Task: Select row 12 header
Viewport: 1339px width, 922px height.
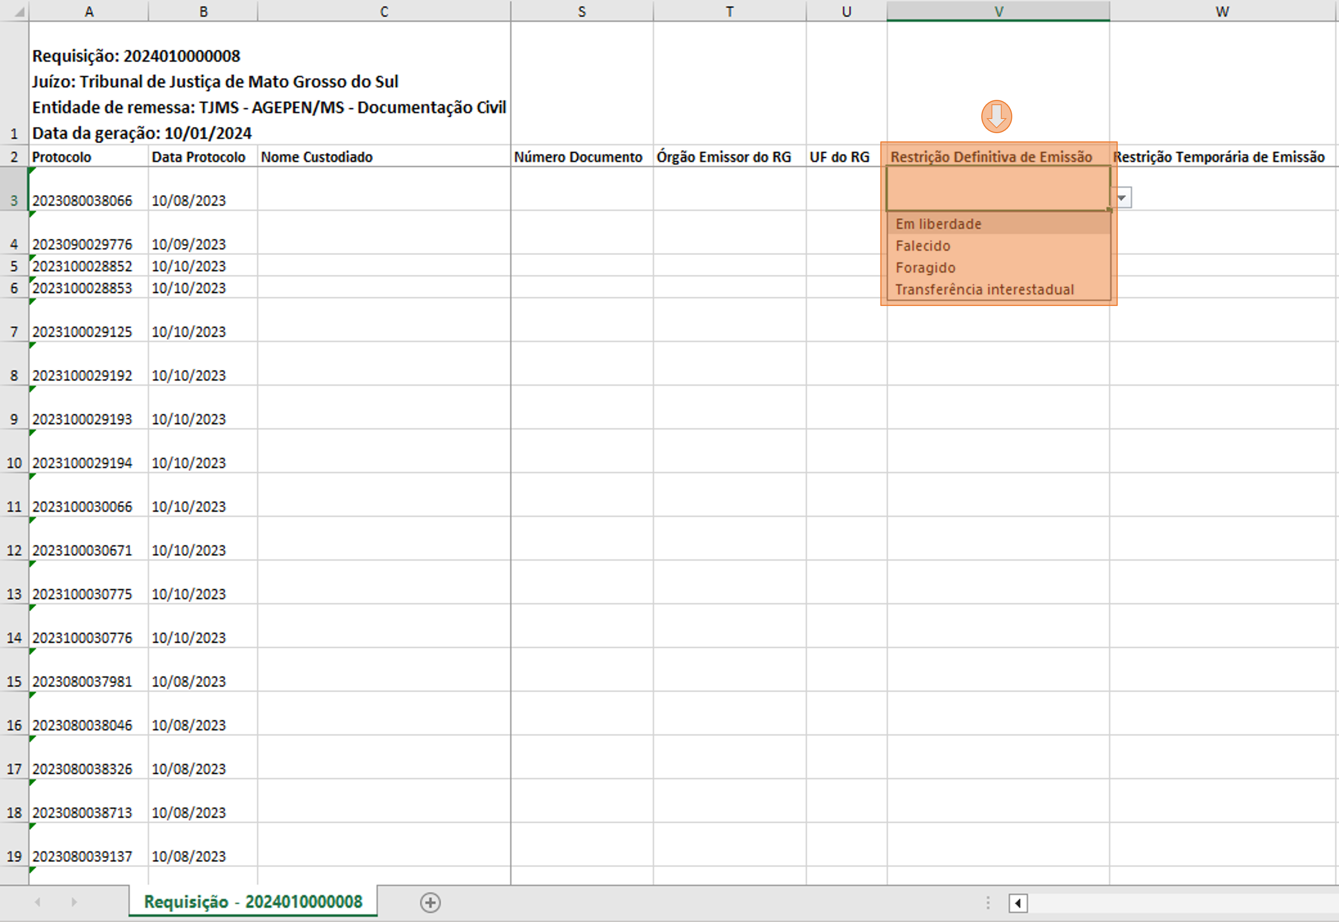Action: pyautogui.click(x=15, y=538)
